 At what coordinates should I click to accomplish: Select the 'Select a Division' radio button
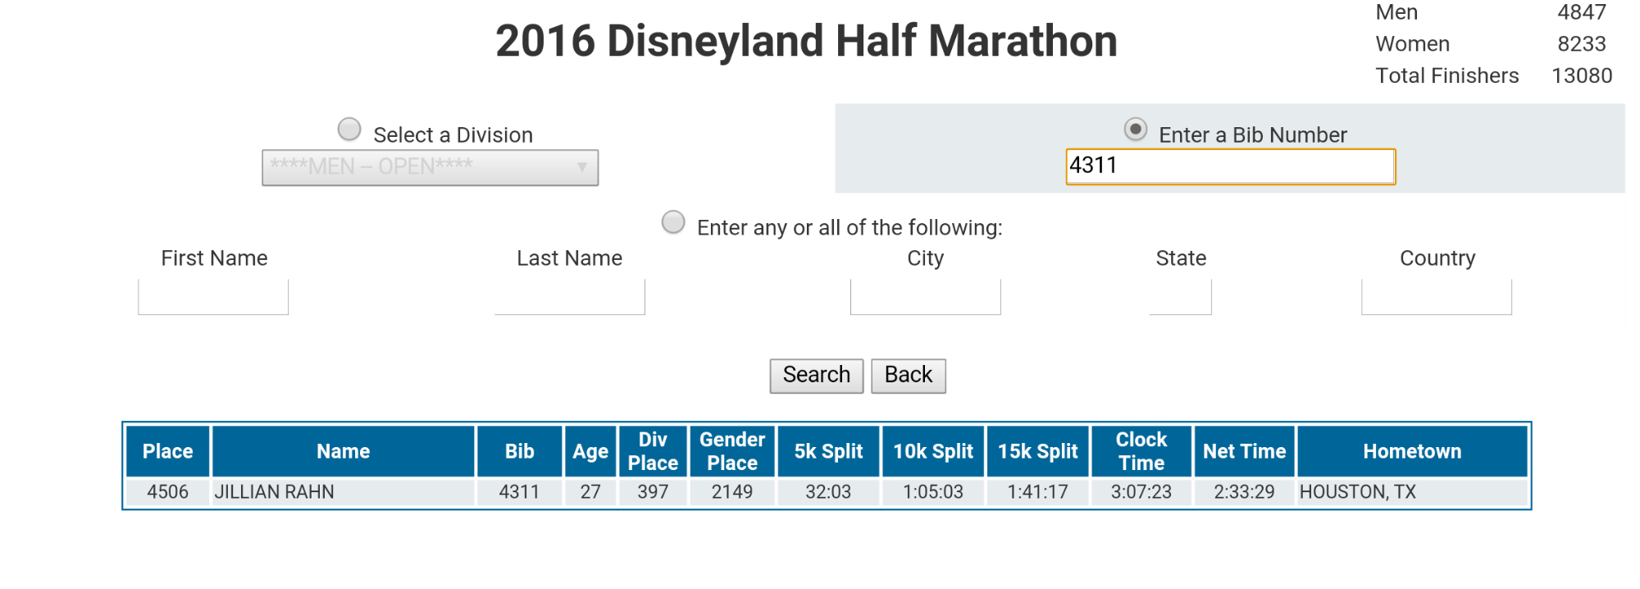[x=349, y=130]
